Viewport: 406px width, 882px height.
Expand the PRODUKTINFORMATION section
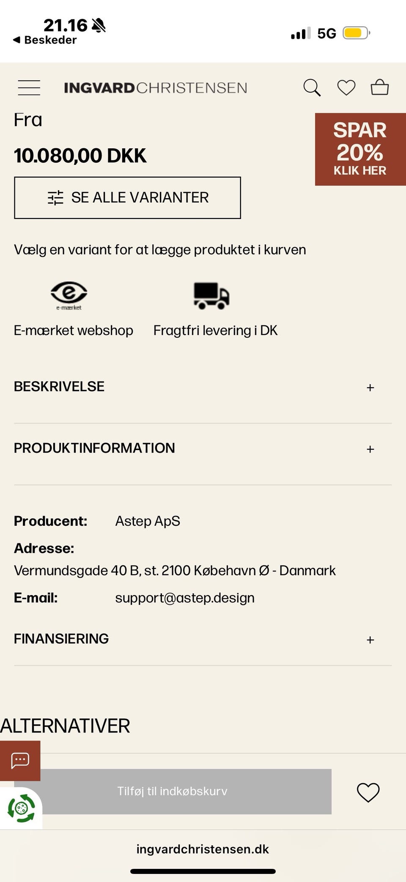(370, 449)
